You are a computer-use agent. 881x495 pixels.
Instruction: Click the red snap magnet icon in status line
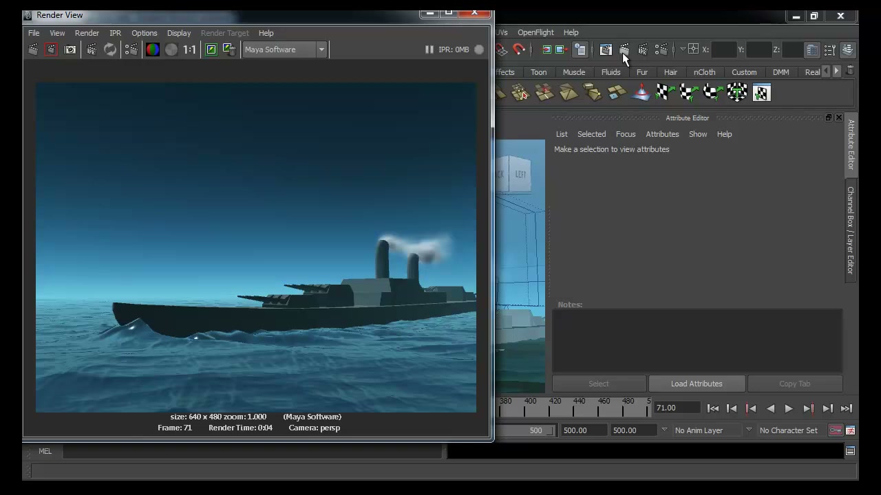[x=519, y=49]
